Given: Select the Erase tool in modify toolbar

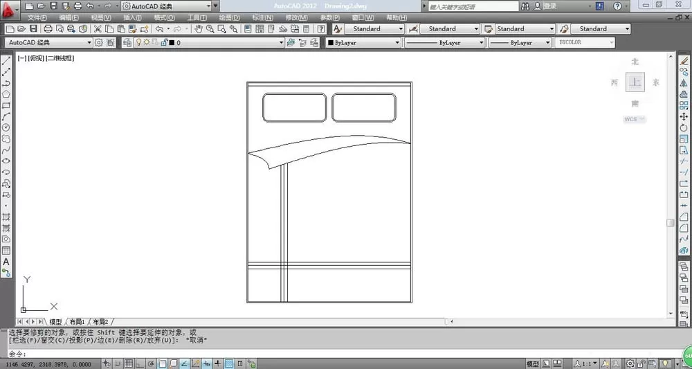Looking at the screenshot, I should click(x=684, y=61).
